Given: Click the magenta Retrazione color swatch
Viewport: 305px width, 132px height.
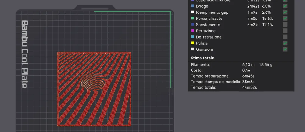Looking at the screenshot, I should pos(192,31).
